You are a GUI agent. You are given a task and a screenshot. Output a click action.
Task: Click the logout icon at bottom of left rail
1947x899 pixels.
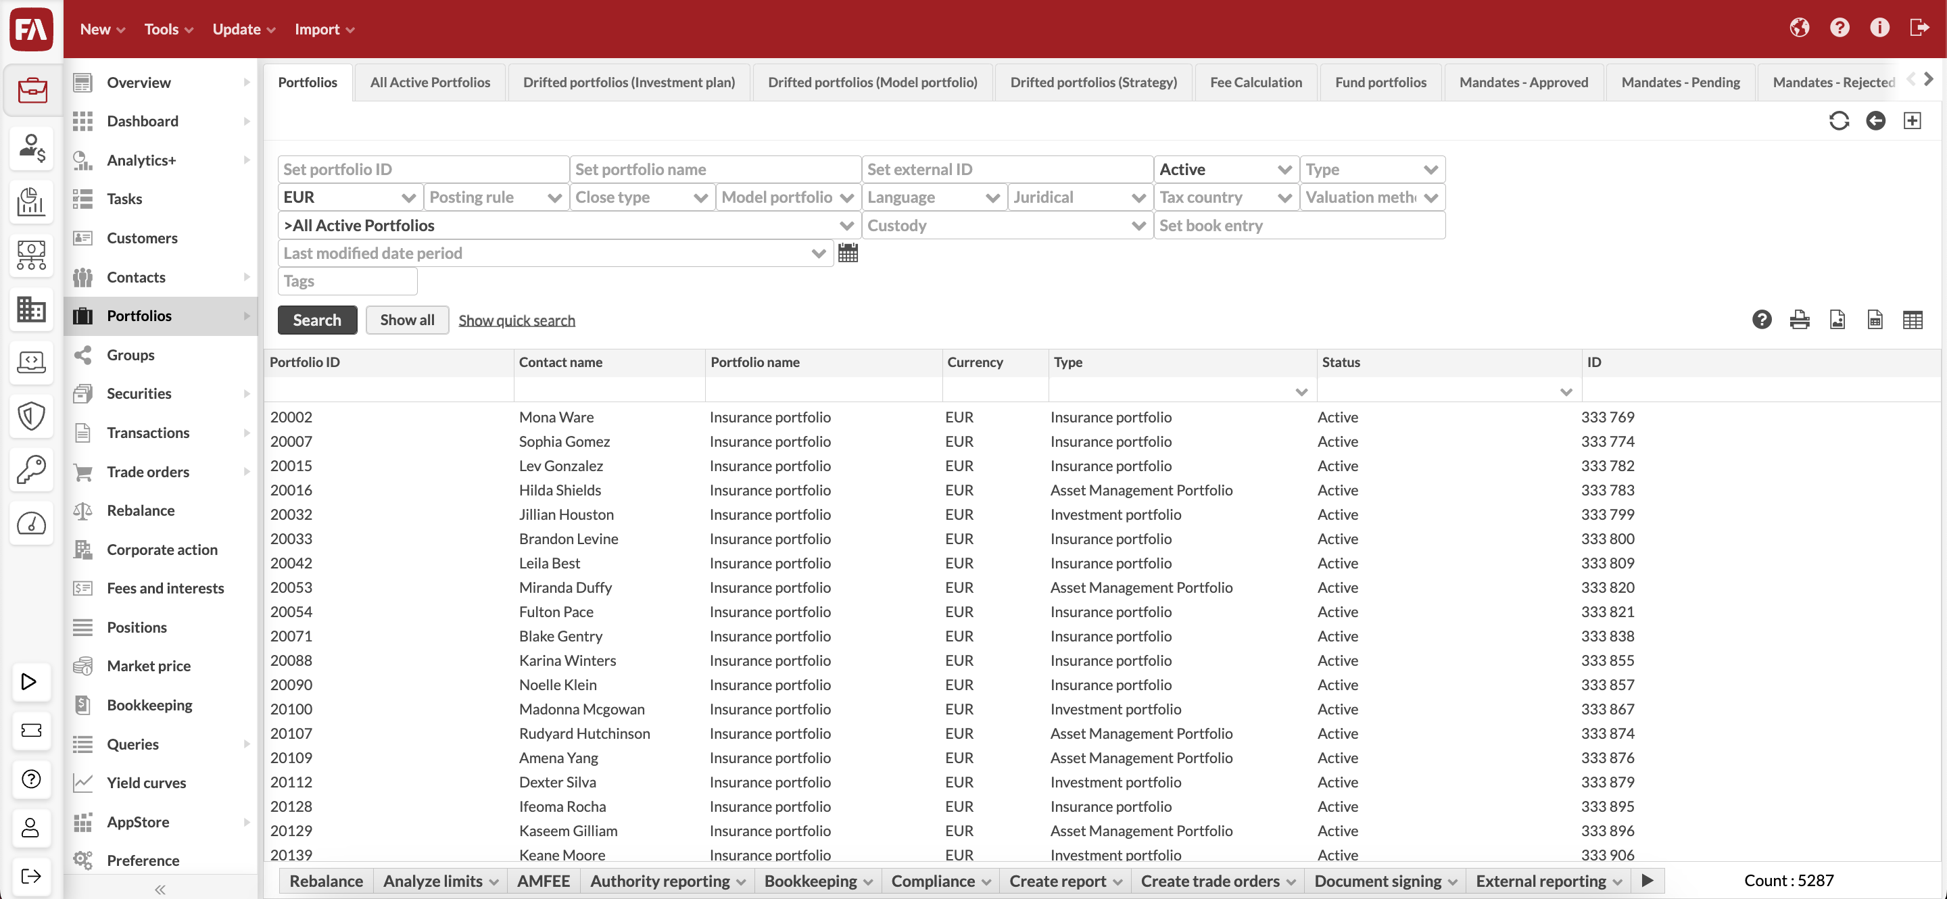pos(31,876)
